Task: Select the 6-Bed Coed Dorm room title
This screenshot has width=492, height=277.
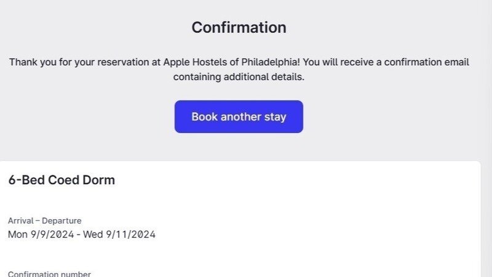Action: [x=61, y=180]
